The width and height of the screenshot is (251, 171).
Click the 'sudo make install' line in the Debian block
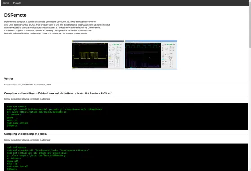click(x=18, y=123)
